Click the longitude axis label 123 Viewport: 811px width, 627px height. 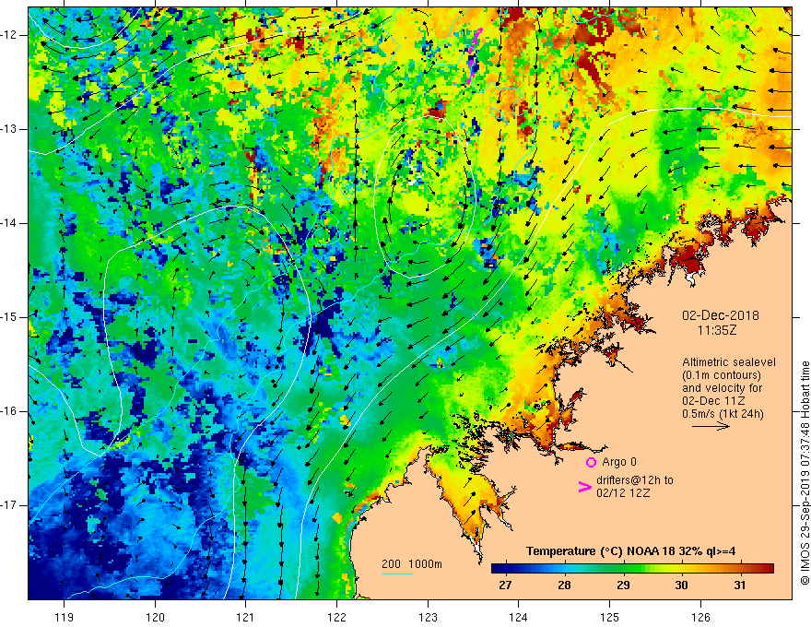(428, 617)
